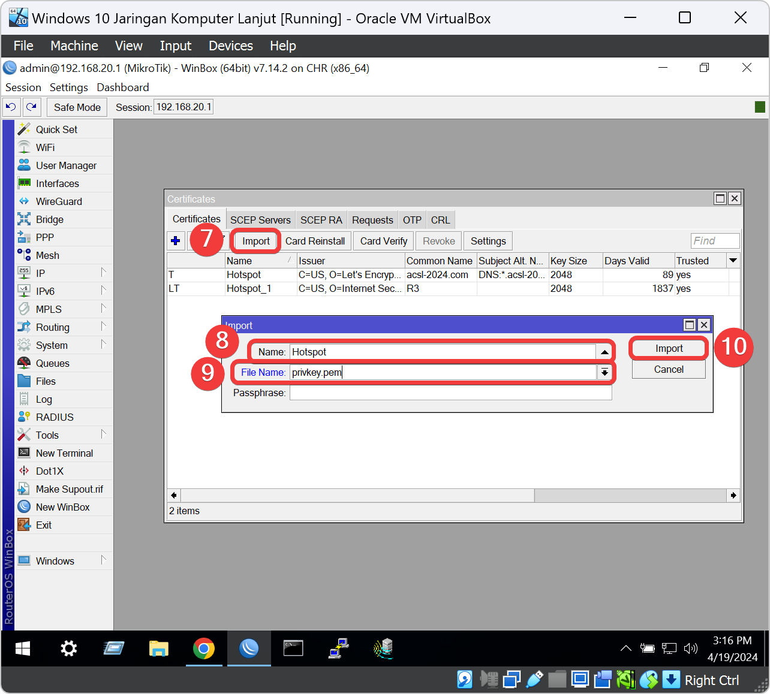This screenshot has height=694, width=770.
Task: Open the Interfaces icon in sidebar
Action: point(24,183)
